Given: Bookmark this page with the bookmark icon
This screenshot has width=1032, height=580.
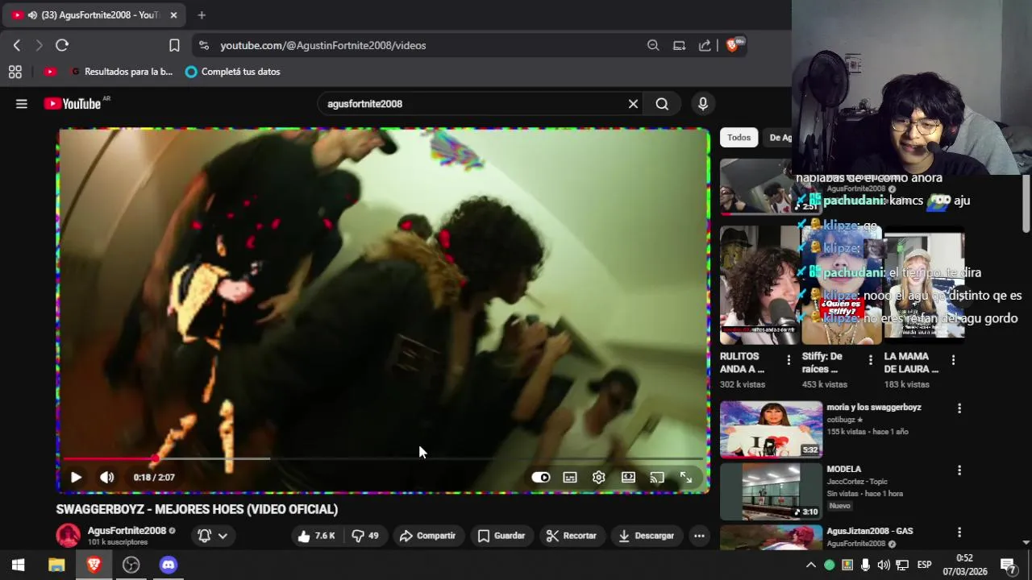Looking at the screenshot, I should pyautogui.click(x=174, y=46).
